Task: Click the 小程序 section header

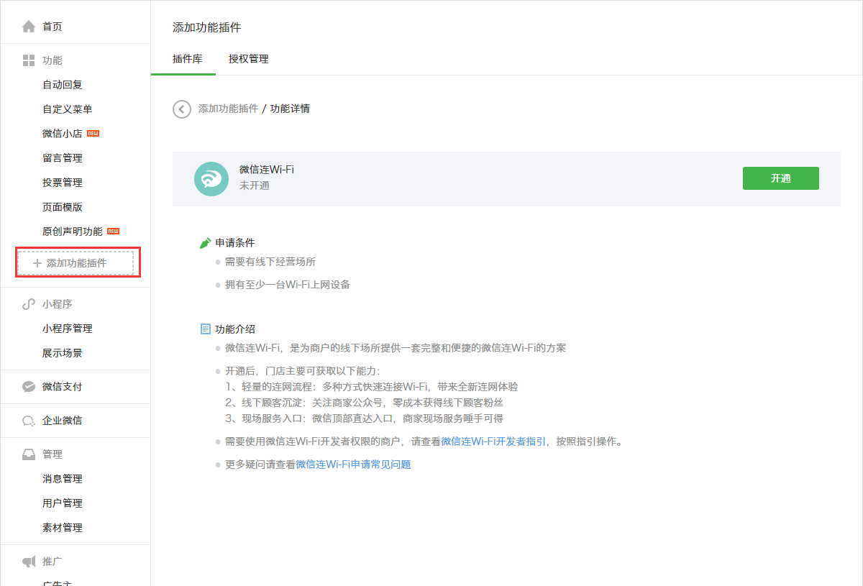Action: [58, 304]
